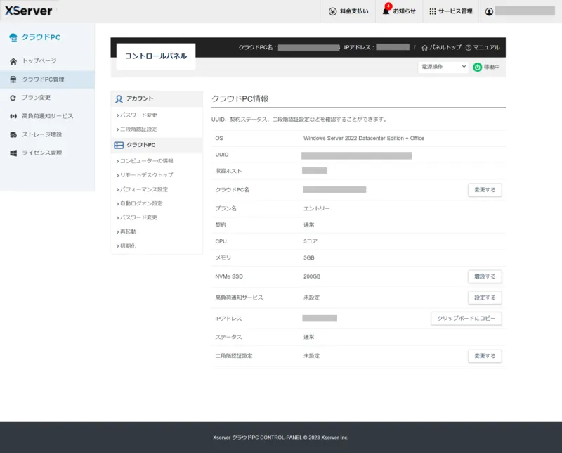
Task: Click the トップページ home icon
Action: (13, 61)
